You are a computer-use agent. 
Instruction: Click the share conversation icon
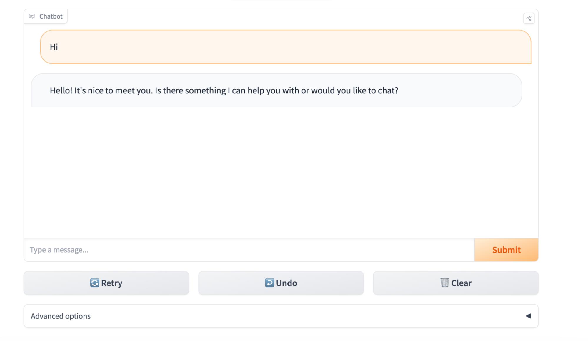529,19
